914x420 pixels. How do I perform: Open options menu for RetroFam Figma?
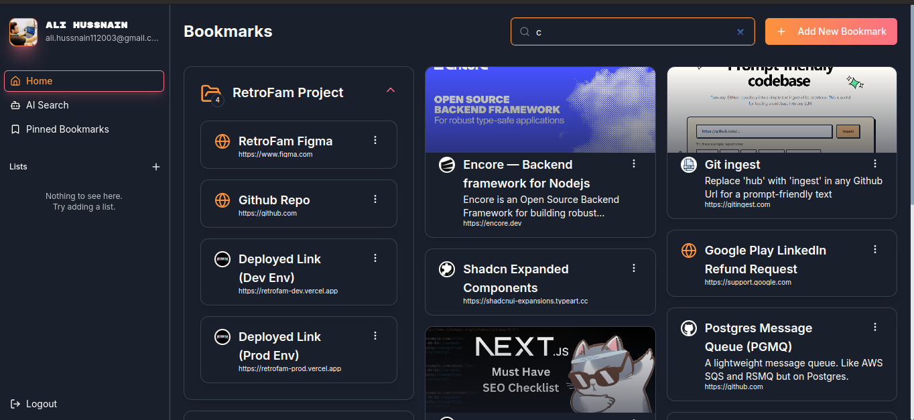click(x=375, y=140)
